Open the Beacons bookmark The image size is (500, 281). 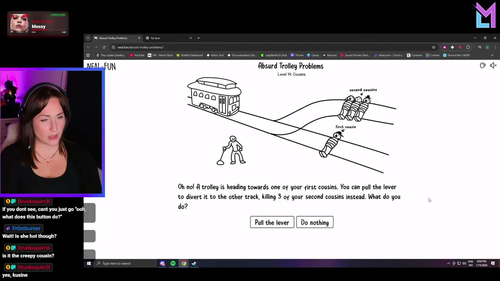[x=329, y=55]
